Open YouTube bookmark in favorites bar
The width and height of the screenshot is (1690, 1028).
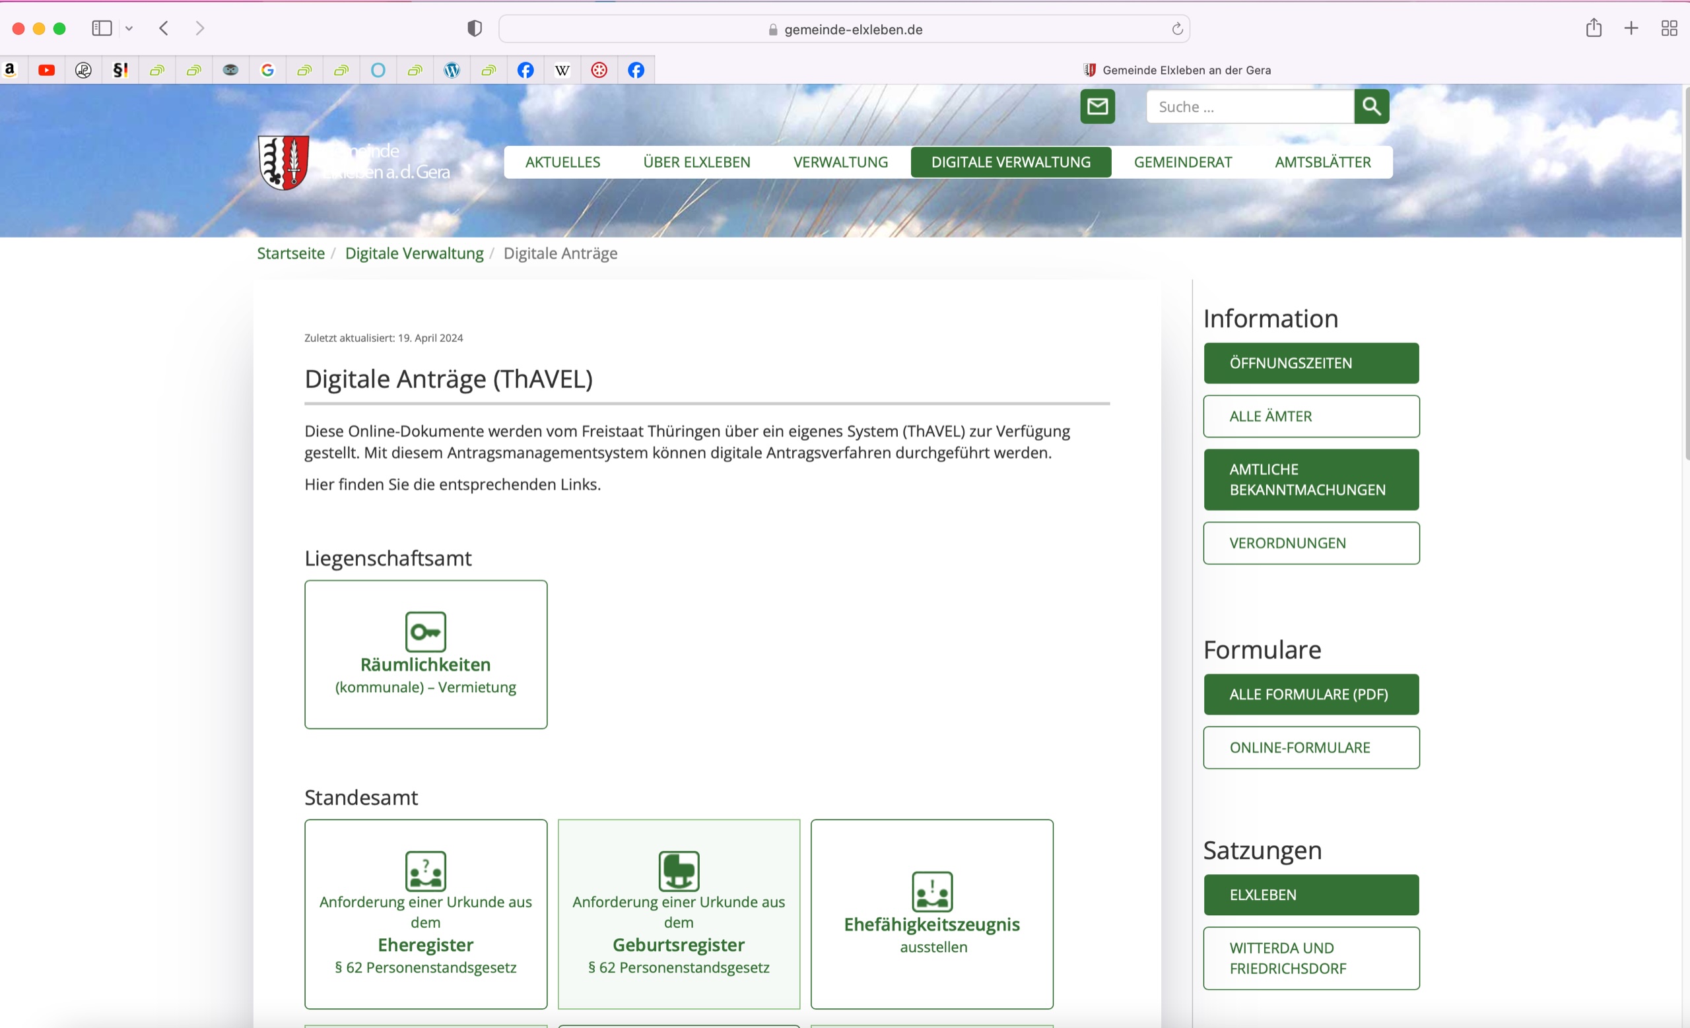47,70
